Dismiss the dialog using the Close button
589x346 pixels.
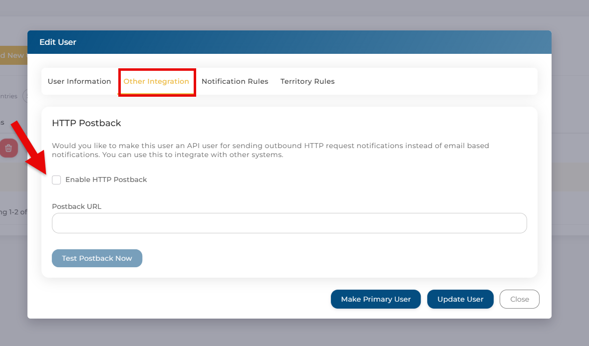click(519, 299)
